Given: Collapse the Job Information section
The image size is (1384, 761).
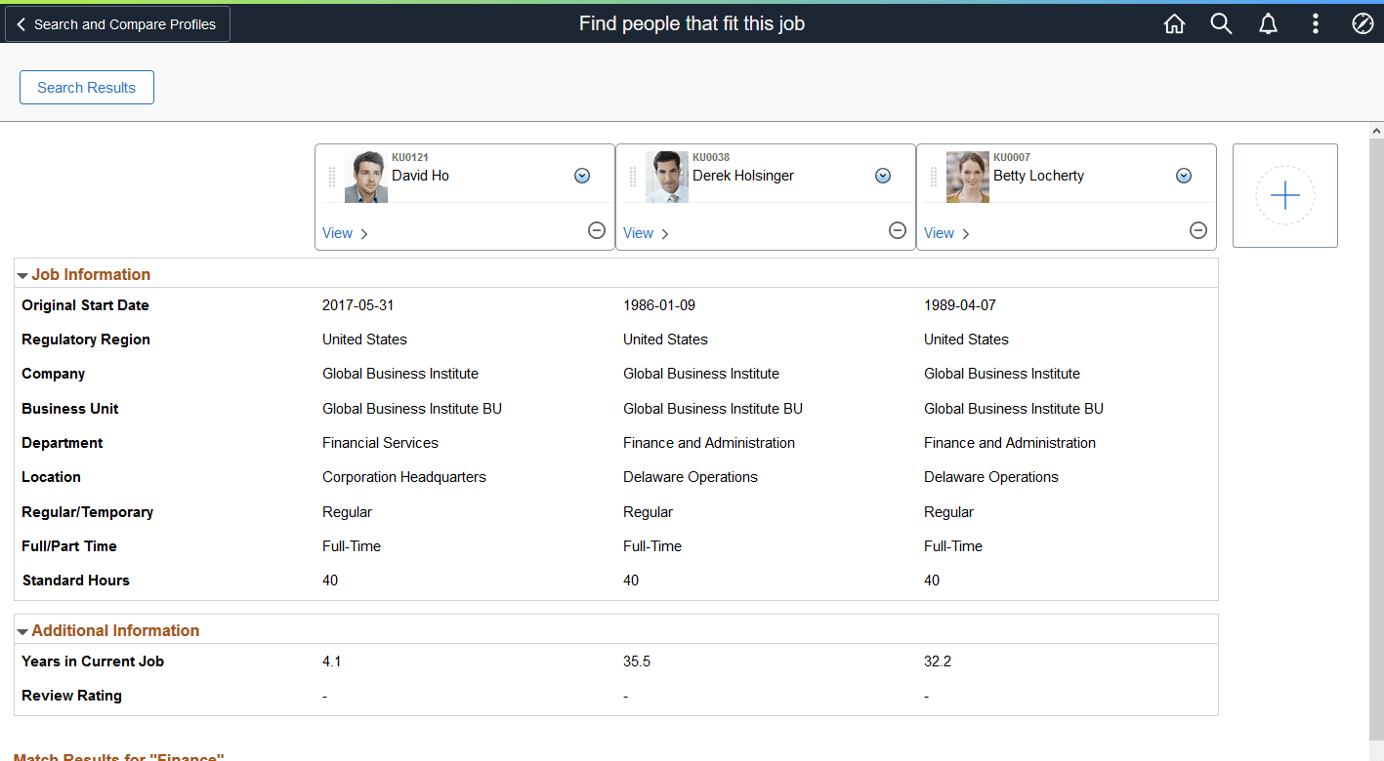Looking at the screenshot, I should (x=22, y=274).
